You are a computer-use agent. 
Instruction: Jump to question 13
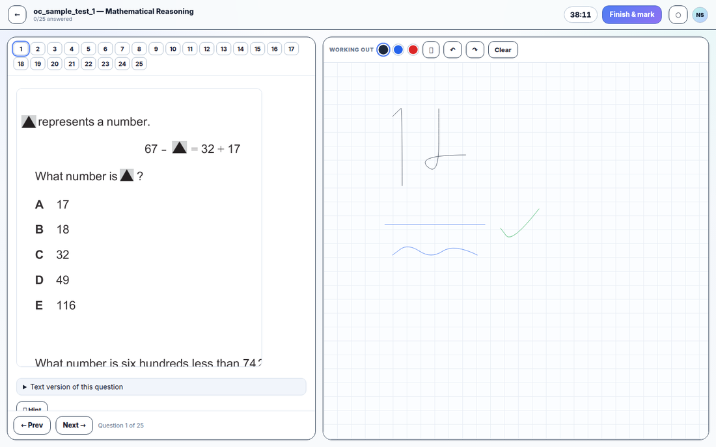tap(224, 49)
